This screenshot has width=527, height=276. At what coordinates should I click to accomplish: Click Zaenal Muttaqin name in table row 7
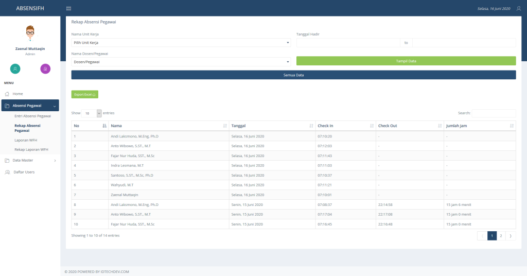(125, 195)
